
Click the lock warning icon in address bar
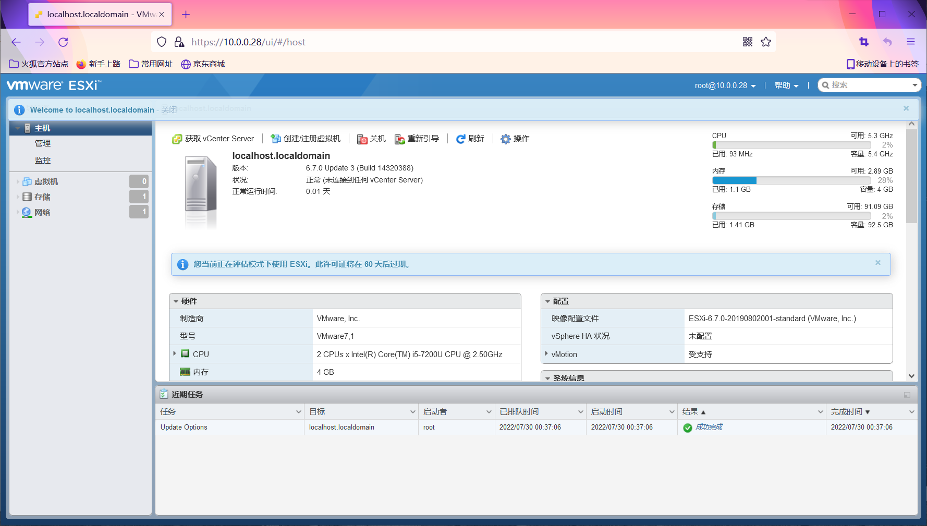click(x=179, y=42)
